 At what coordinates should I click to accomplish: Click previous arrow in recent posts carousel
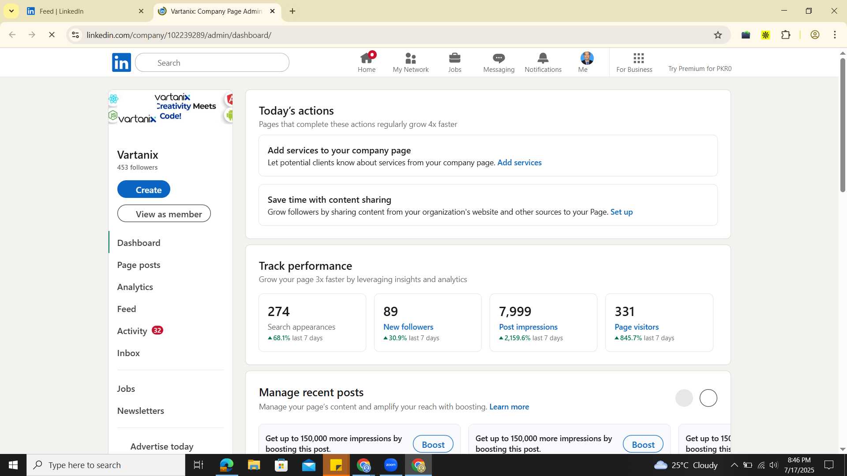(684, 398)
